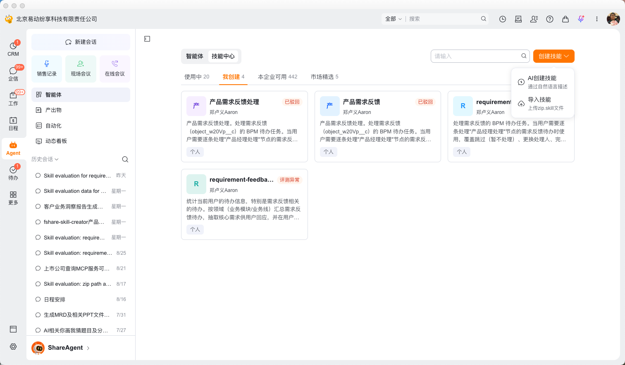
Task: Open the 日程安排 conversation
Action: [81, 299]
